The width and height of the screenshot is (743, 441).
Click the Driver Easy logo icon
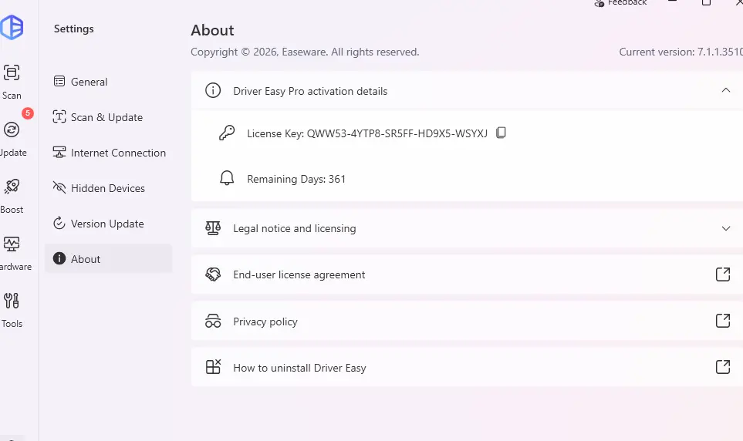click(12, 27)
